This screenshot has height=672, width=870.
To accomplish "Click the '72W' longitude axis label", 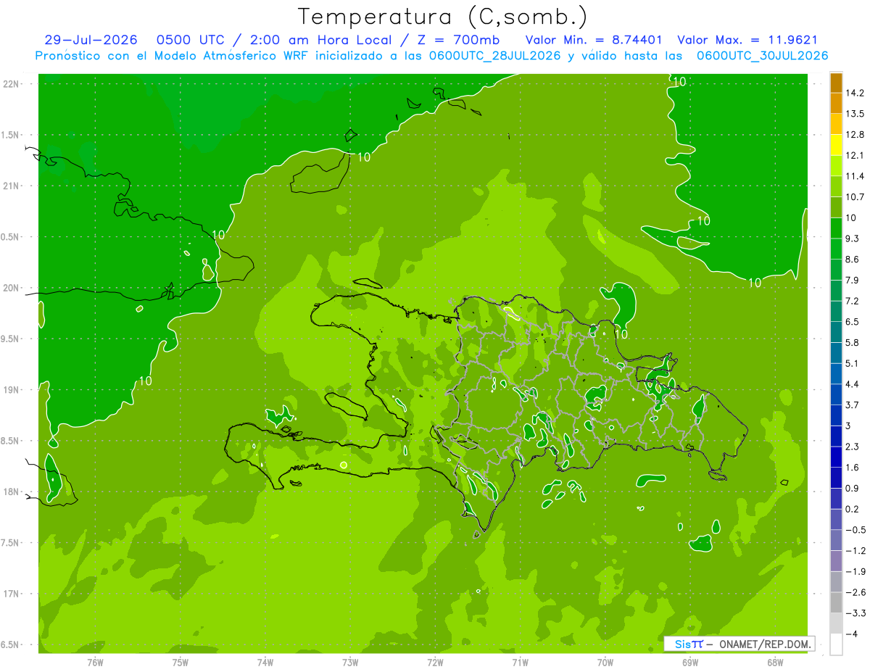I will pyautogui.click(x=435, y=662).
